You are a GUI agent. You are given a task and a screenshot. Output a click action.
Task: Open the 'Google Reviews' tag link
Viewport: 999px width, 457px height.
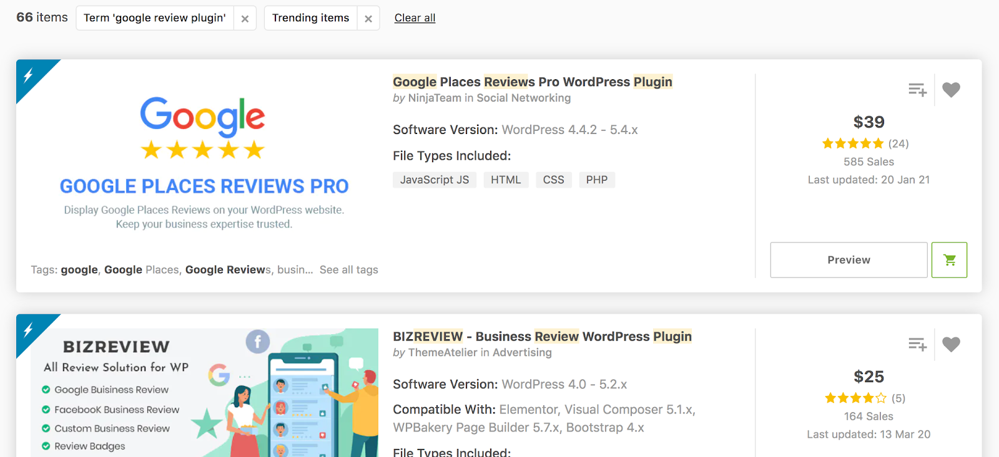pos(228,270)
